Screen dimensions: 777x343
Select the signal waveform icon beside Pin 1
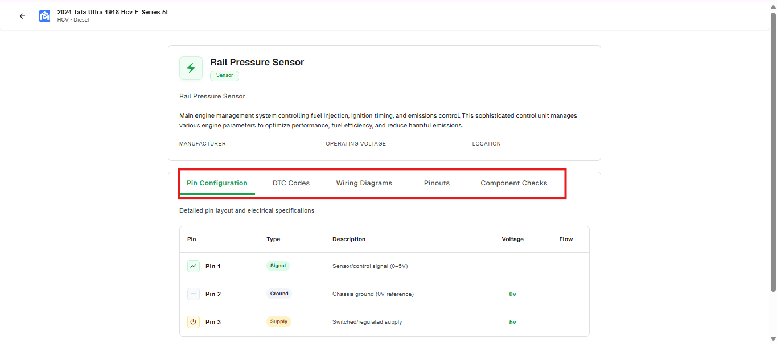[194, 266]
